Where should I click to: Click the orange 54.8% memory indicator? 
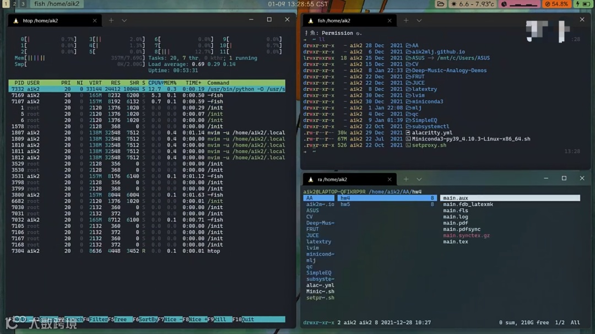pos(556,4)
